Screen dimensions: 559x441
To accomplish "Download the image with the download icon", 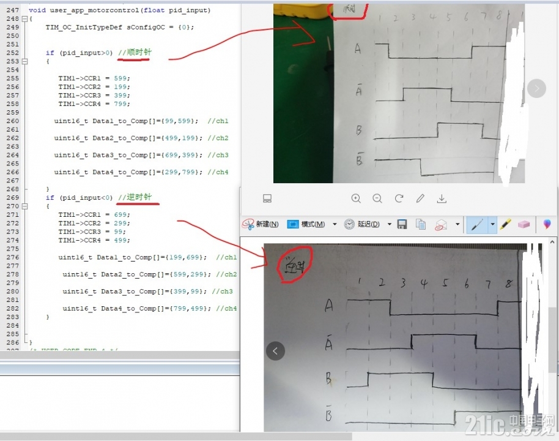I will point(442,198).
